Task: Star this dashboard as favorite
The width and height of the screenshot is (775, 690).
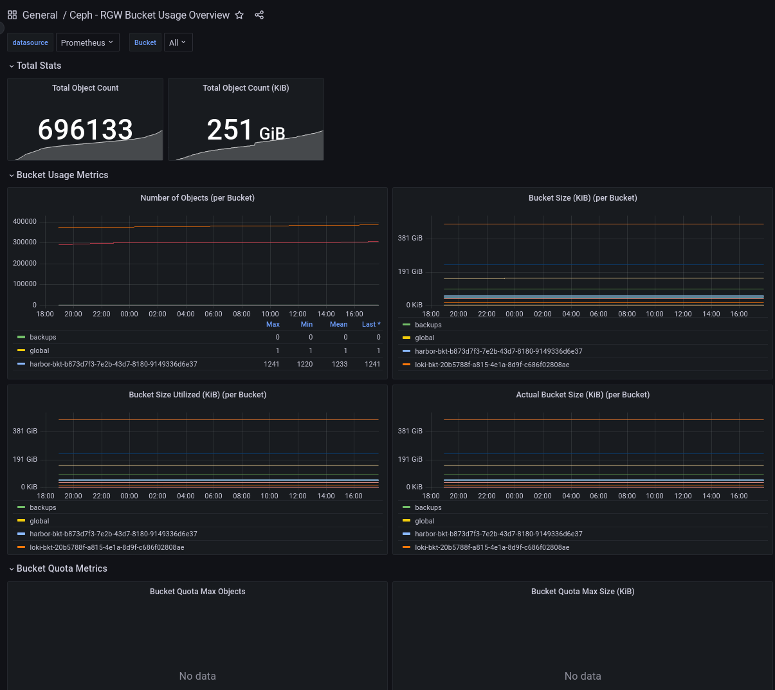Action: [x=239, y=15]
